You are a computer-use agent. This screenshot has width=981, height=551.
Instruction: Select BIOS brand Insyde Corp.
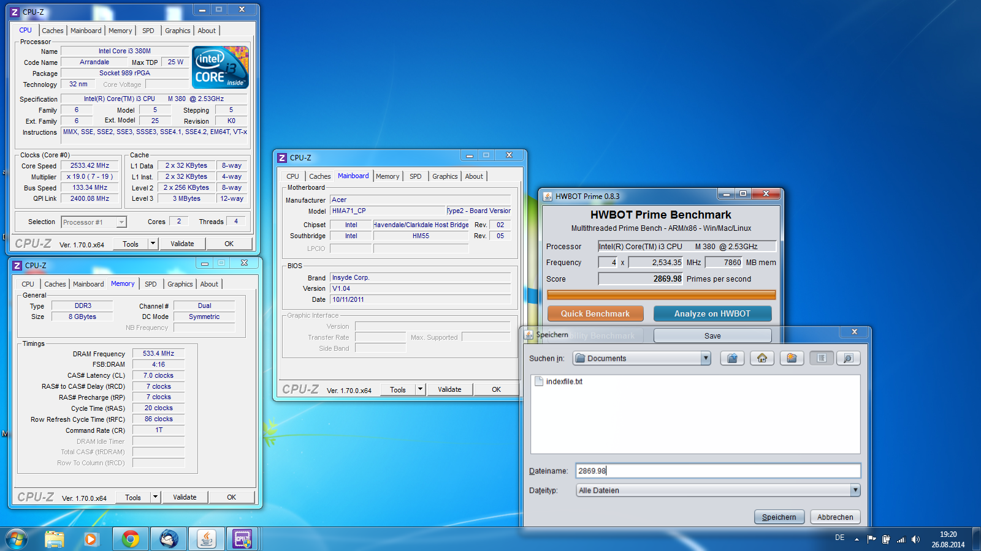click(x=420, y=277)
